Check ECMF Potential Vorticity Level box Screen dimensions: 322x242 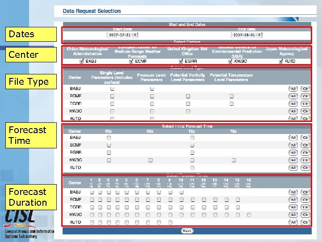(188, 96)
